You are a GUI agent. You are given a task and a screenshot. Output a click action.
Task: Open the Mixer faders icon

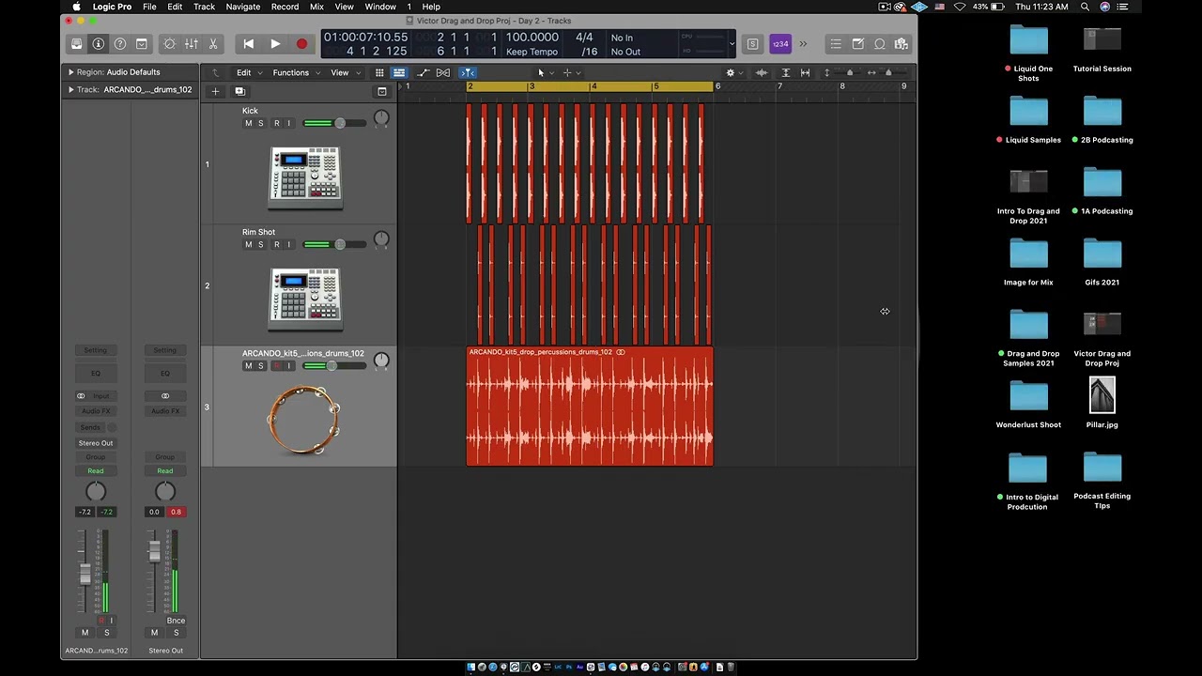pyautogui.click(x=192, y=44)
